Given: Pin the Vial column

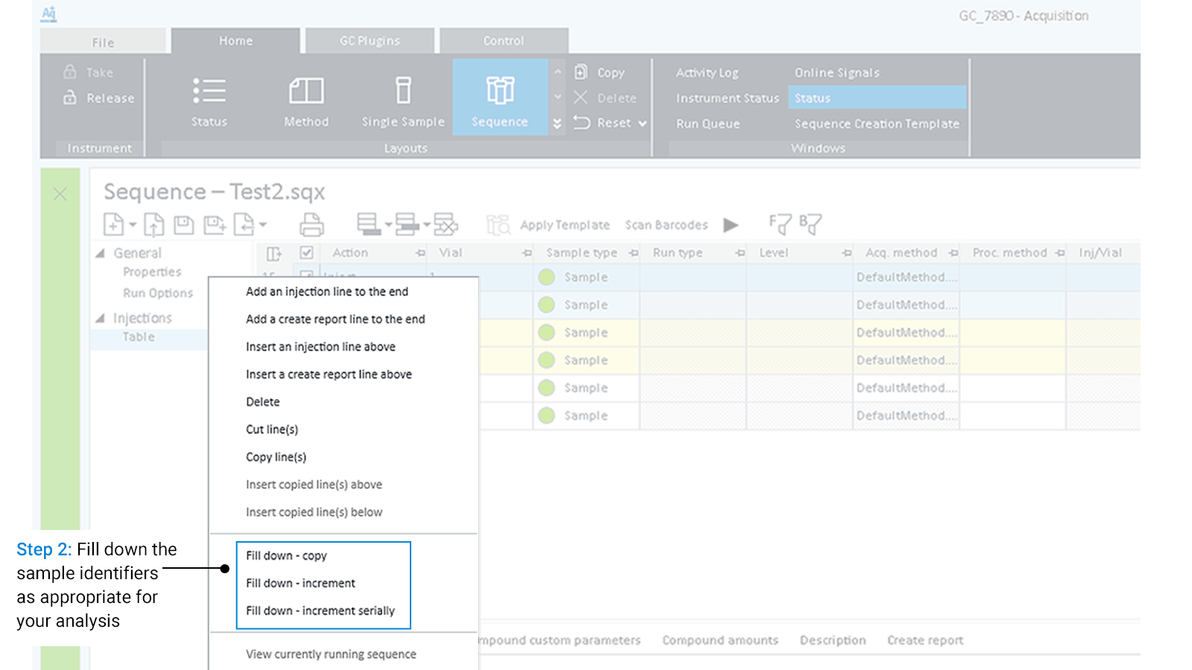Looking at the screenshot, I should (x=527, y=253).
